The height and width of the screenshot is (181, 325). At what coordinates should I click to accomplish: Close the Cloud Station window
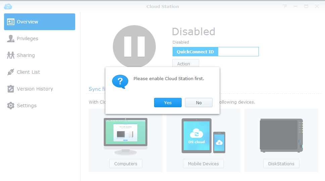[x=317, y=6]
